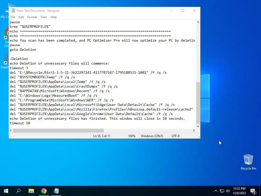Click 'Deletion of unnessesary files has finished' line
The image size is (261, 196).
(97, 119)
